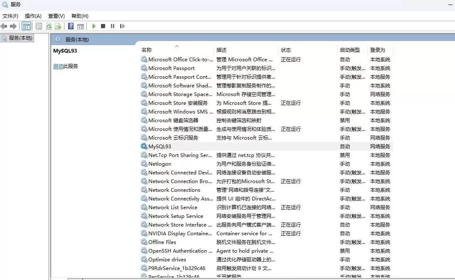Select NVIDIA Display Containe... service
Image resolution: width=455 pixels, height=280 pixels.
266,234
